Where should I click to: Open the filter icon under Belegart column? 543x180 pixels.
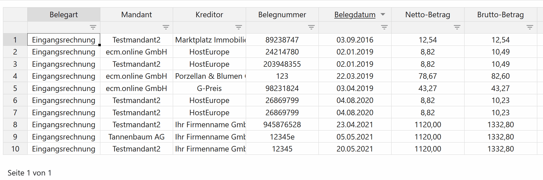[93, 27]
